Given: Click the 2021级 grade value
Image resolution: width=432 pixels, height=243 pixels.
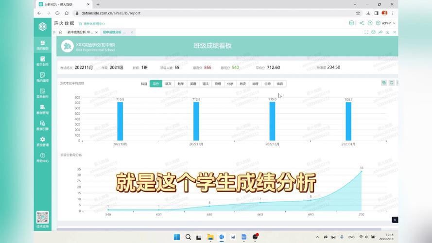Looking at the screenshot, I should point(116,68).
